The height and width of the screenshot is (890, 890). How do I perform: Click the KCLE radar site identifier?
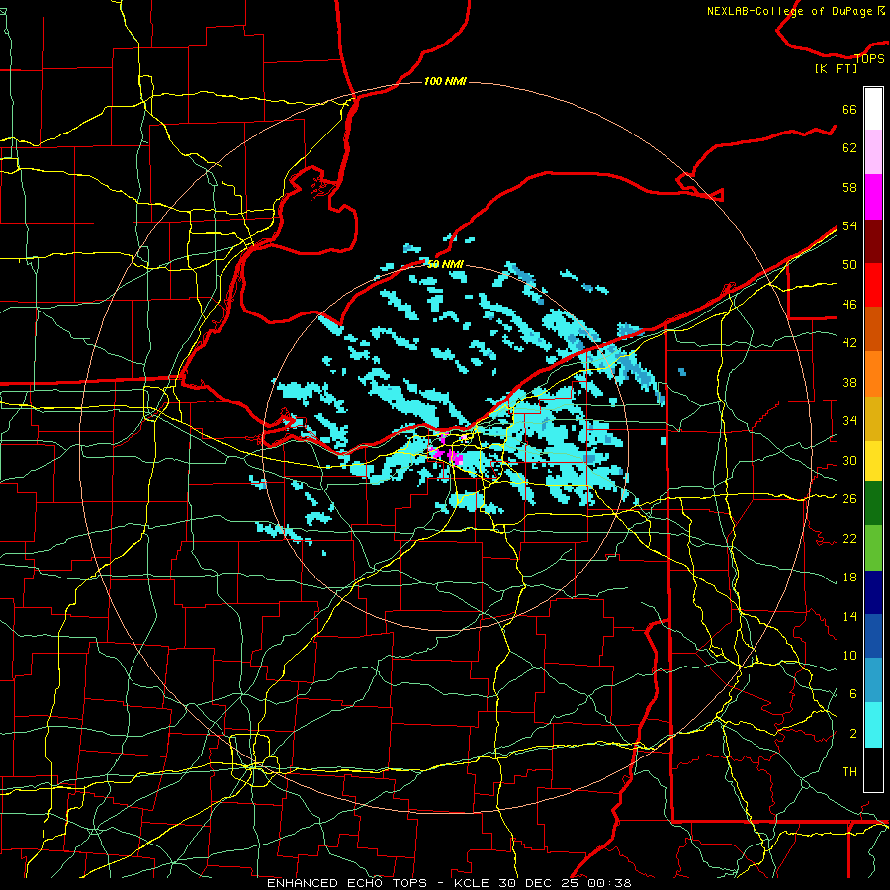[471, 883]
